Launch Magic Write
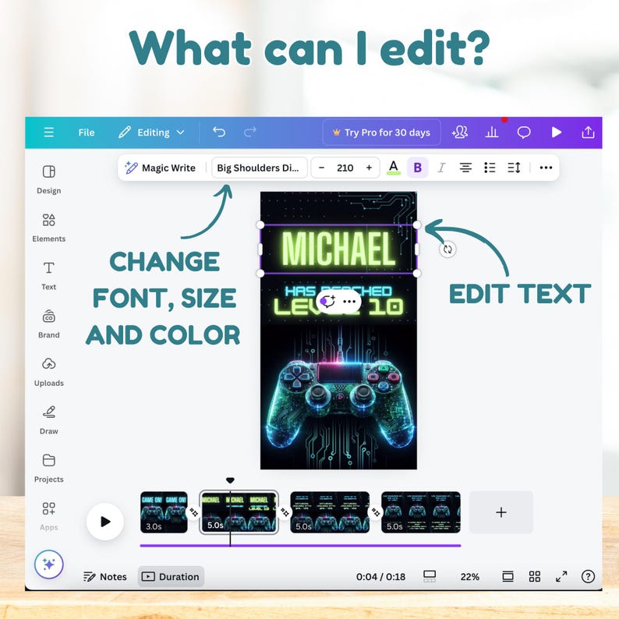This screenshot has height=619, width=619. pos(160,168)
